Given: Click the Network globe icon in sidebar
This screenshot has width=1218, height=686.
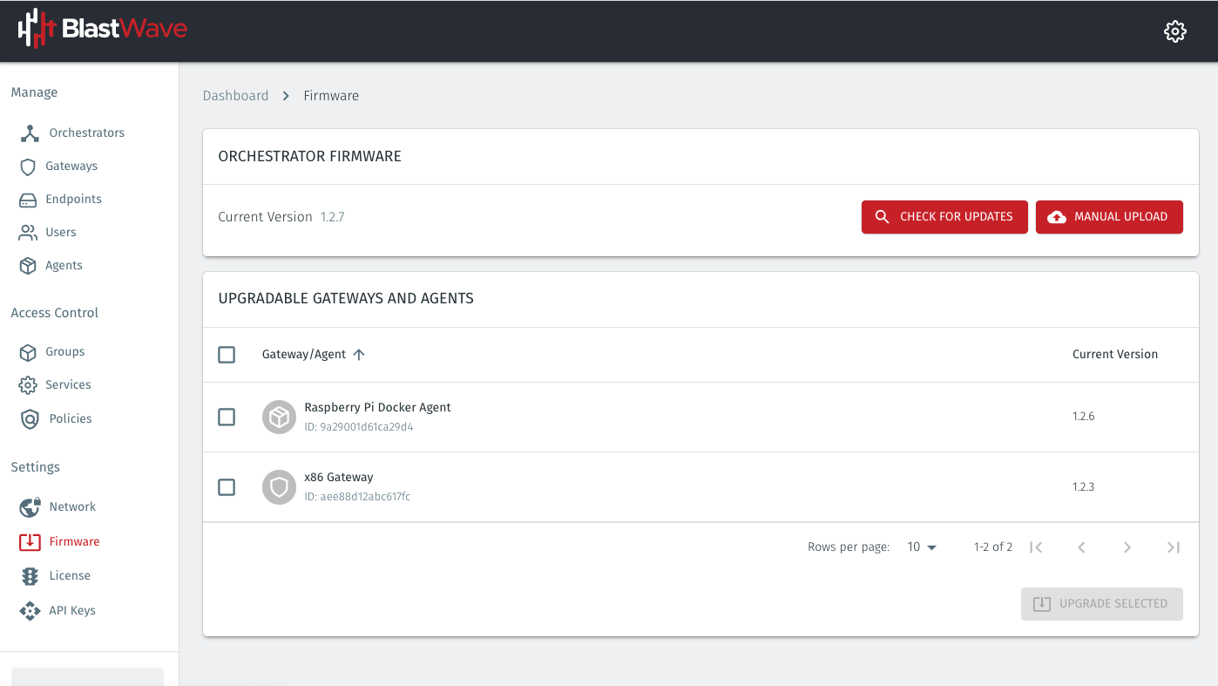Looking at the screenshot, I should [x=30, y=507].
